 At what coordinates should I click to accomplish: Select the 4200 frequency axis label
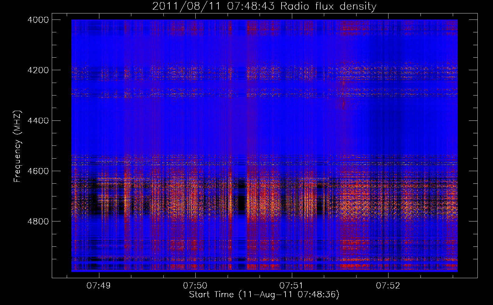38,70
